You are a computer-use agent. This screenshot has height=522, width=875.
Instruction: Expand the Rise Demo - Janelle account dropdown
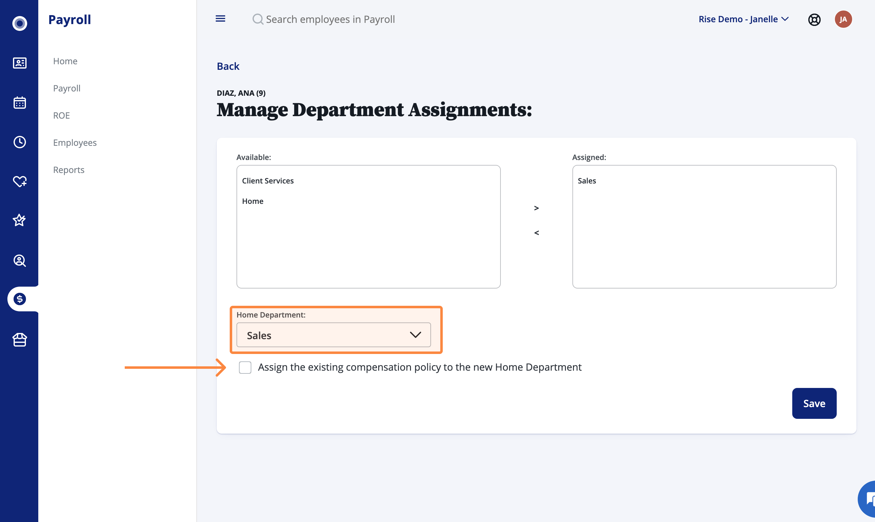pos(743,19)
